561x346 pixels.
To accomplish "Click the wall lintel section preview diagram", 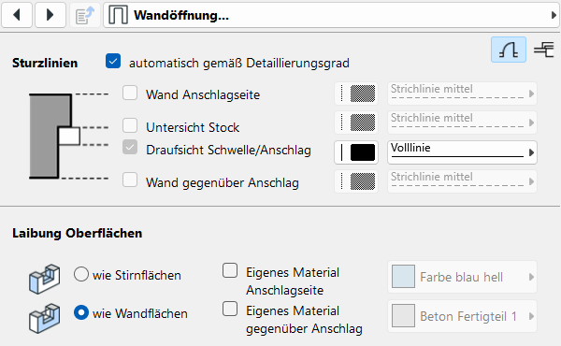I will pos(68,136).
